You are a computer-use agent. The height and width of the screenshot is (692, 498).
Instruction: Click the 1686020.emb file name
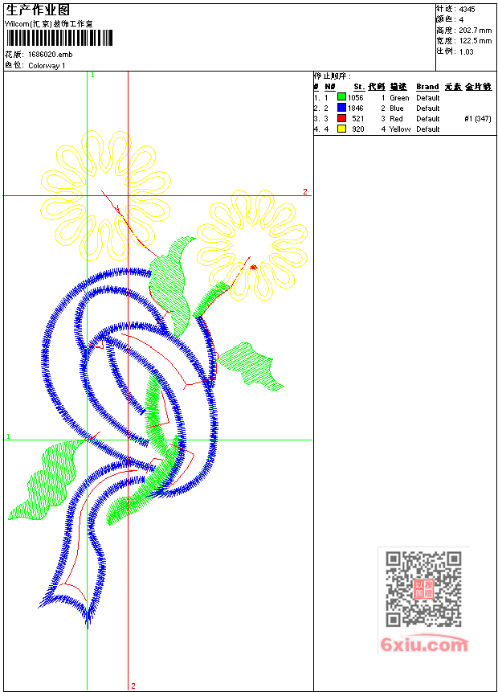[51, 55]
